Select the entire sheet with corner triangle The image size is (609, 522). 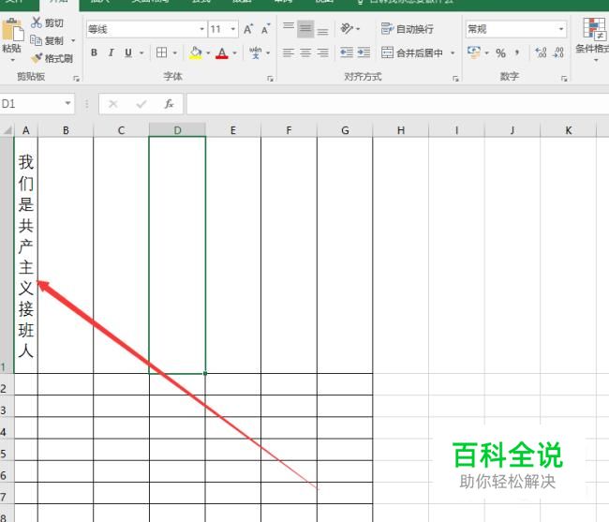(7, 130)
